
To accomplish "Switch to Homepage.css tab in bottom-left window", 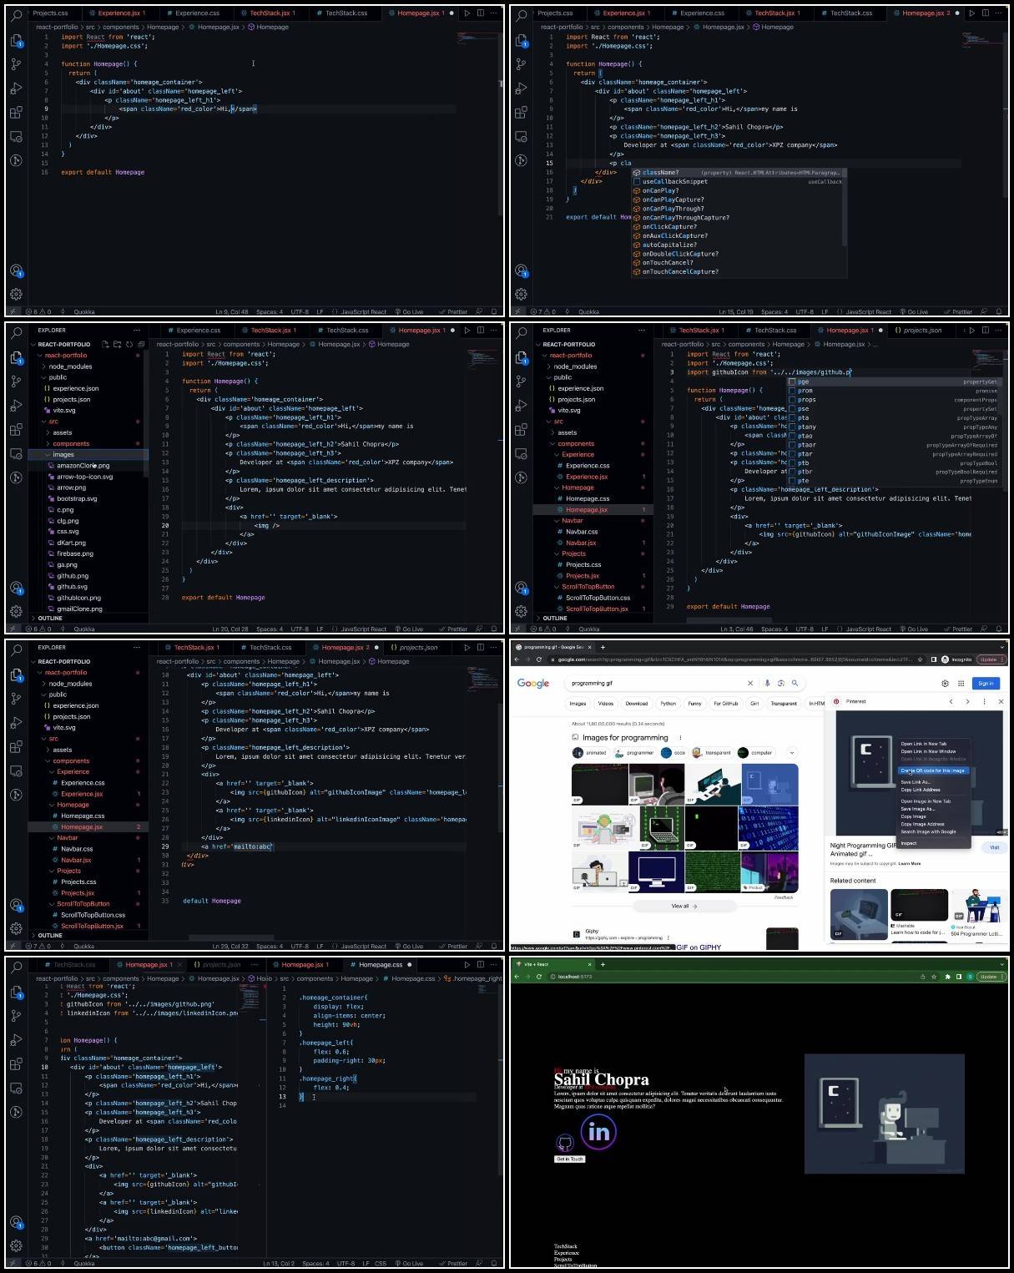I will [381, 965].
